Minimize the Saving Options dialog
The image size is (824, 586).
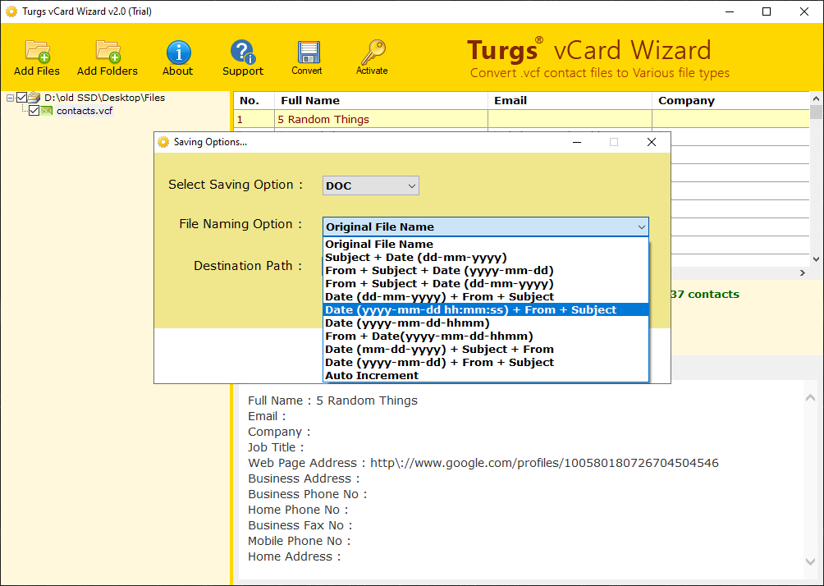[577, 142]
